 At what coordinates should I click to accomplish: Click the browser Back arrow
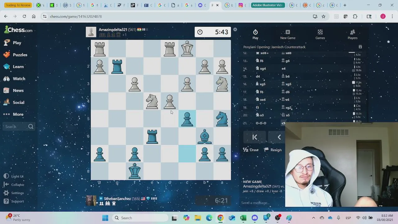[6, 16]
